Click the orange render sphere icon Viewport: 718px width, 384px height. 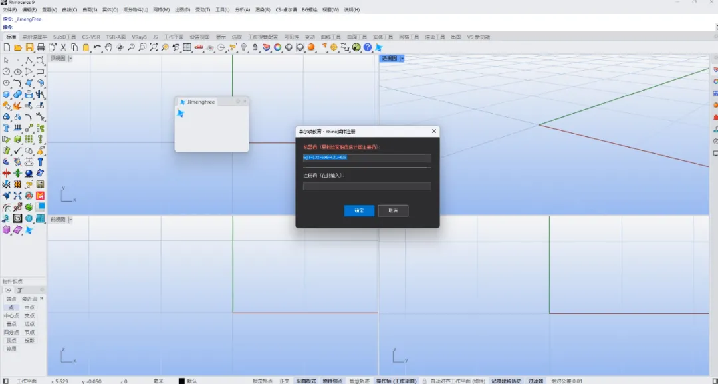311,47
